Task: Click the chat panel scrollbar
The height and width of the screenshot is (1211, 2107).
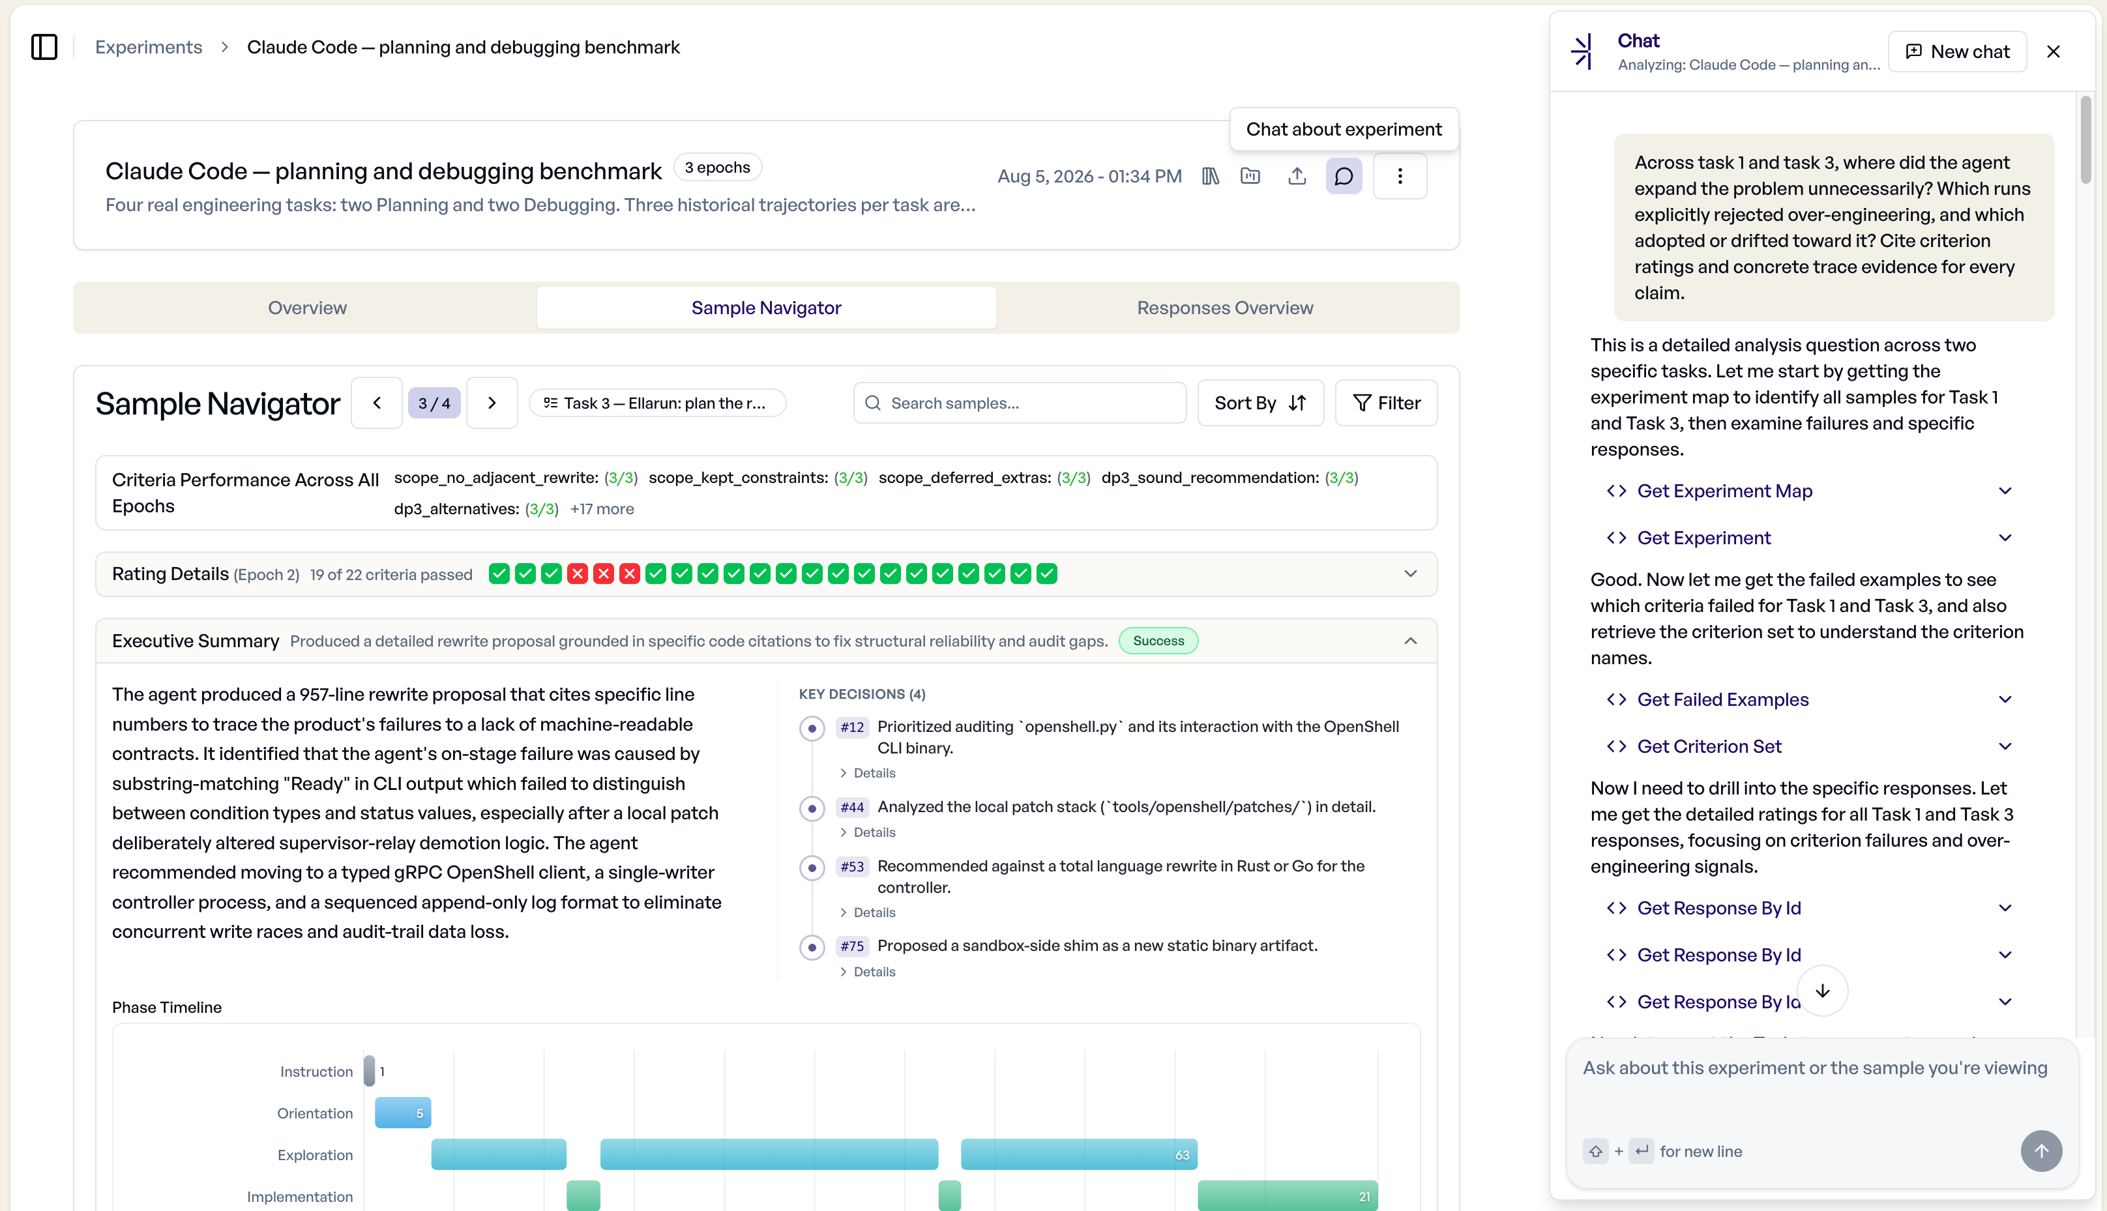Action: [x=2085, y=139]
